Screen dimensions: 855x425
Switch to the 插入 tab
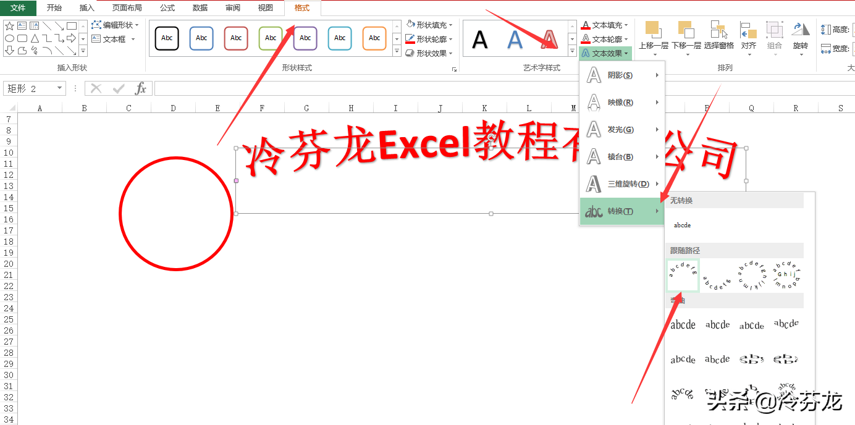pyautogui.click(x=87, y=8)
